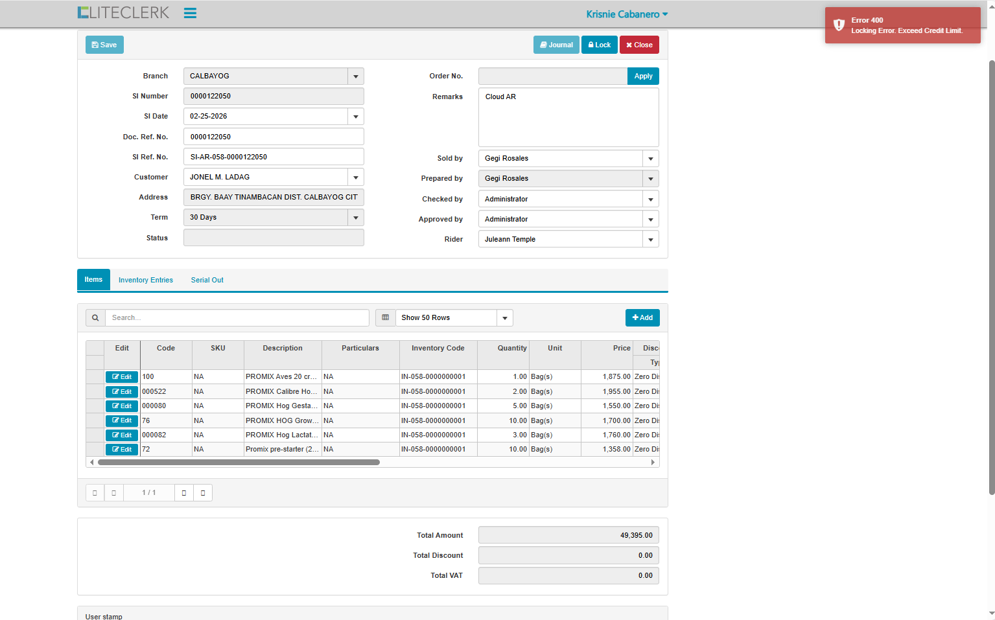Switch to the Inventory Entries tab
The width and height of the screenshot is (995, 620).
coord(146,280)
